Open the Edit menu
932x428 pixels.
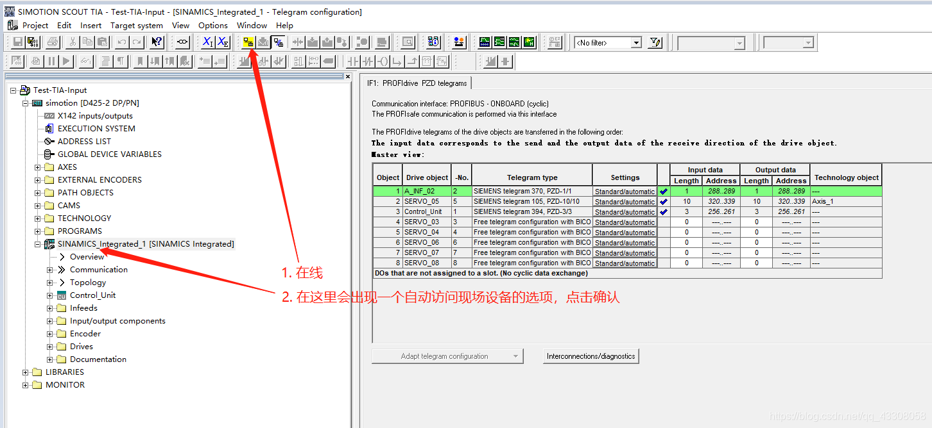tap(64, 26)
